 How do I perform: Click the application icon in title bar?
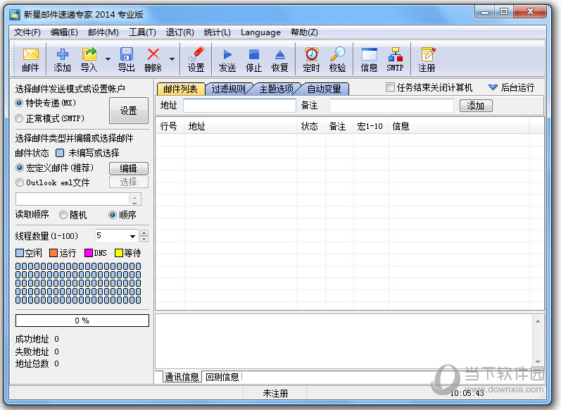[x=15, y=15]
